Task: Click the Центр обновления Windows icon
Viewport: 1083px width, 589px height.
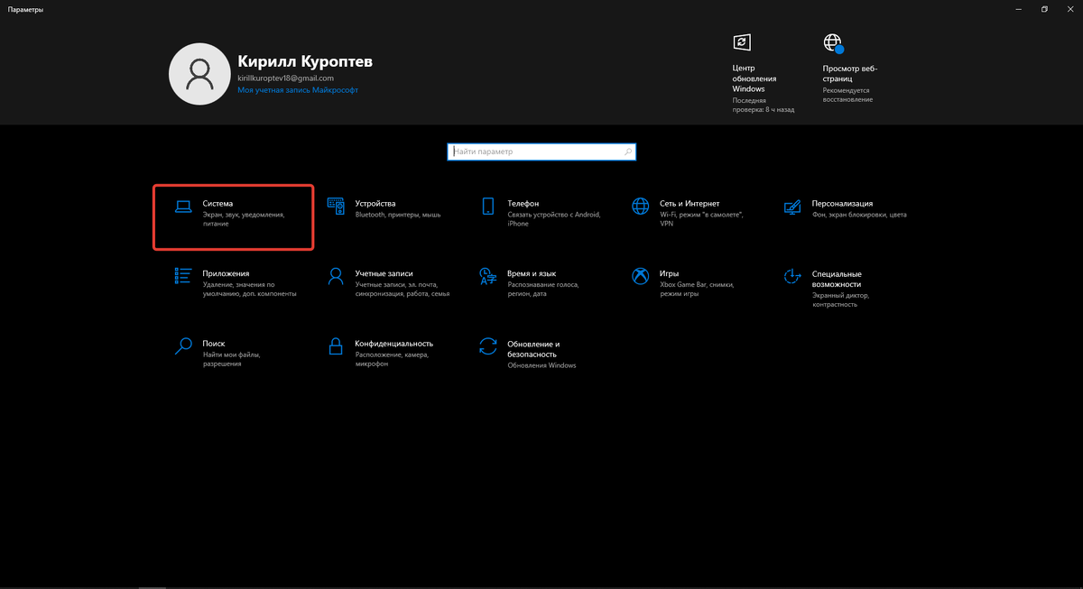Action: pos(741,42)
